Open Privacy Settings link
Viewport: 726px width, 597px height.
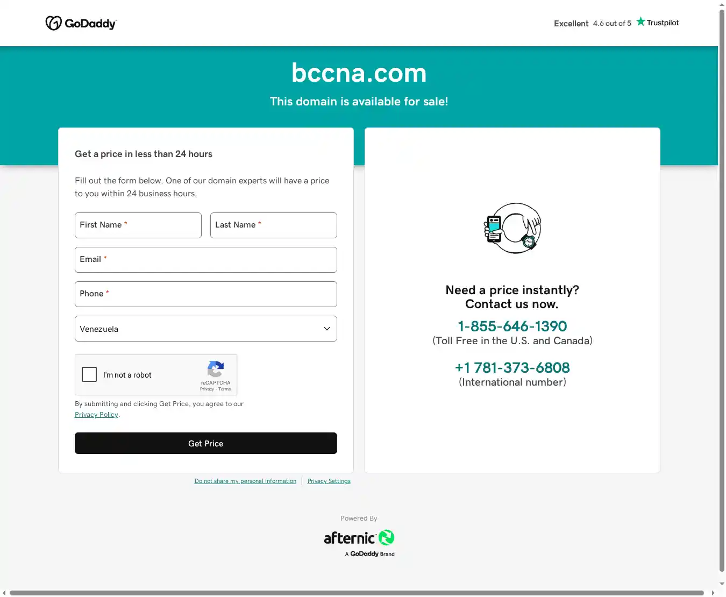pyautogui.click(x=329, y=481)
